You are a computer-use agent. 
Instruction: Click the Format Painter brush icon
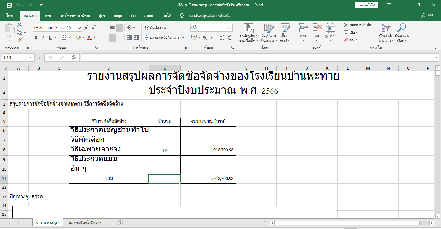(20, 40)
